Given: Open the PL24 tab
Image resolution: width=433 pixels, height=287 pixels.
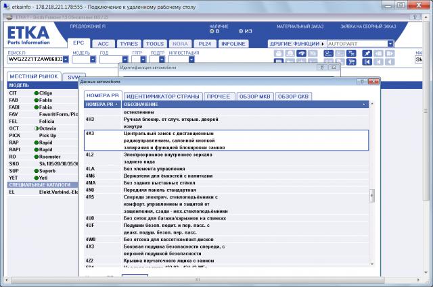Looking at the screenshot, I should 204,44.
